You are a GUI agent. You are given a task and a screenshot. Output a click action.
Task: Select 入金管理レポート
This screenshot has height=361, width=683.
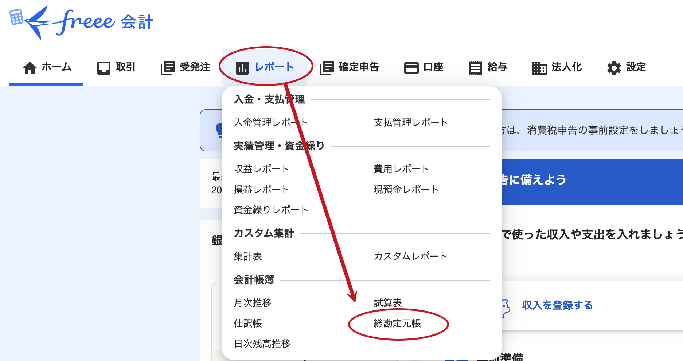(x=271, y=123)
